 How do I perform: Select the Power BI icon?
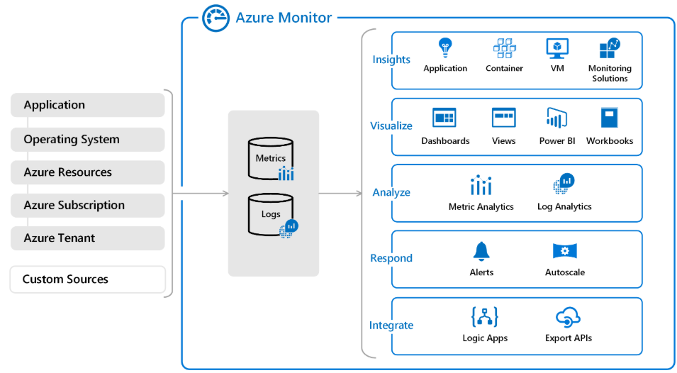[556, 118]
